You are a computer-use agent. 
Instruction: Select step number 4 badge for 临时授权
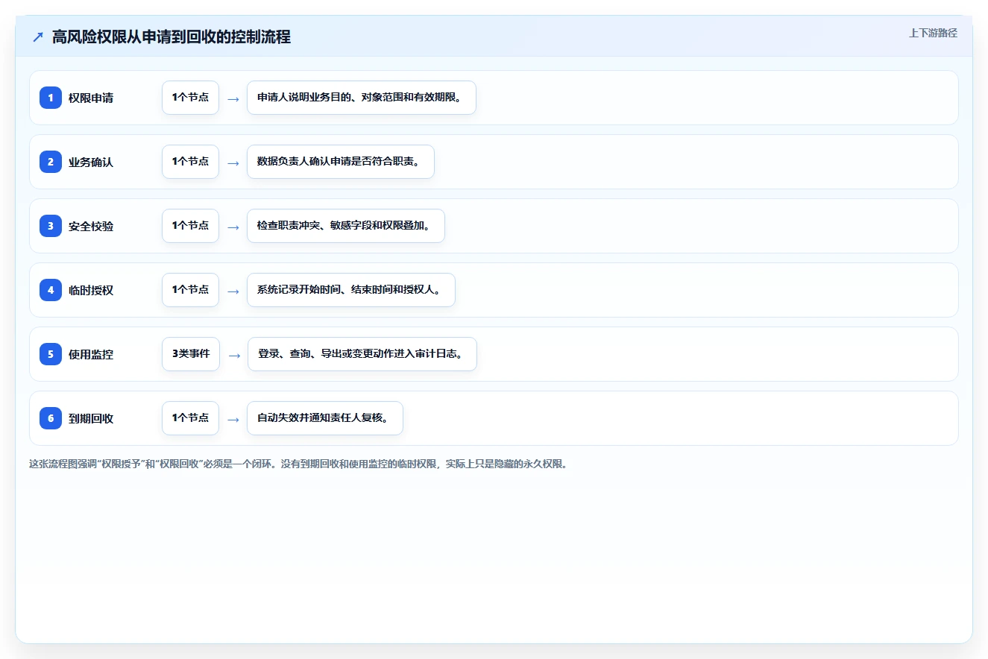(x=51, y=290)
